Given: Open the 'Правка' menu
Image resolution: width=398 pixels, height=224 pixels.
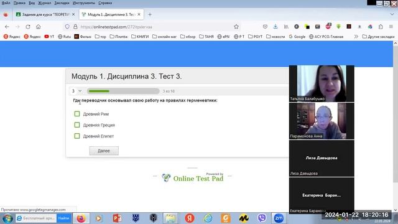Looking at the screenshot, I should 19,3.
